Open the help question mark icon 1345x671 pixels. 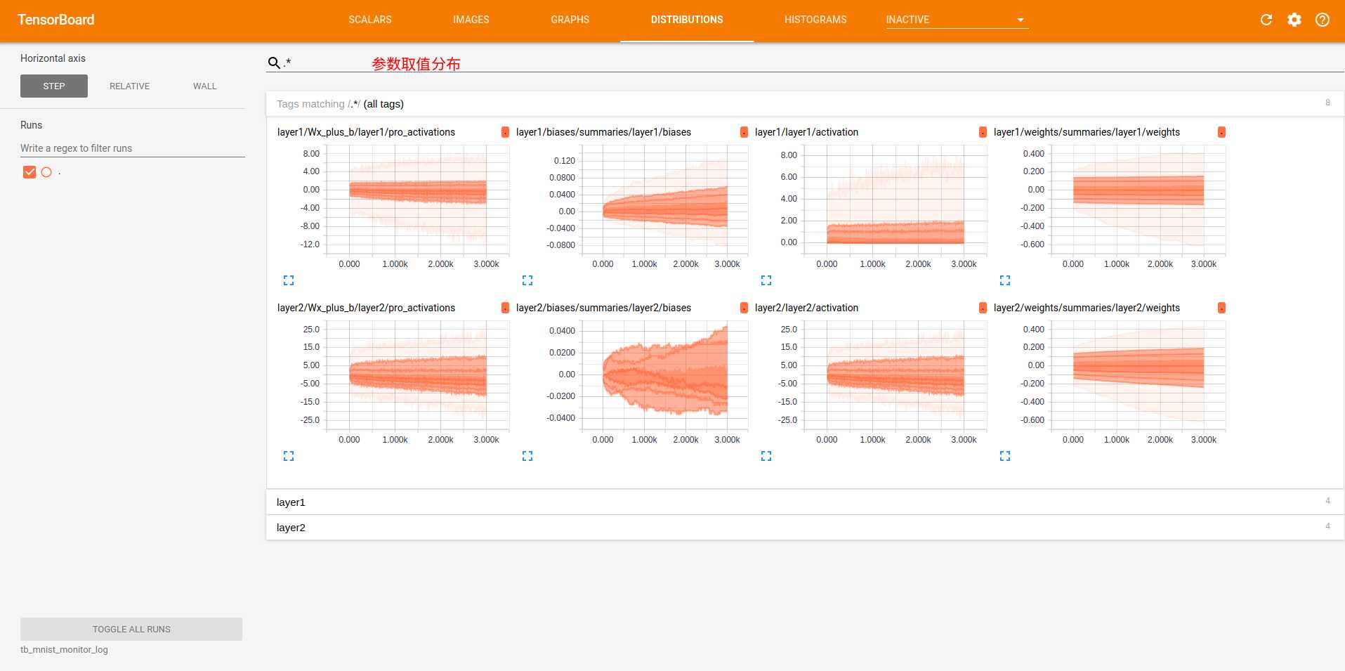pyautogui.click(x=1323, y=20)
